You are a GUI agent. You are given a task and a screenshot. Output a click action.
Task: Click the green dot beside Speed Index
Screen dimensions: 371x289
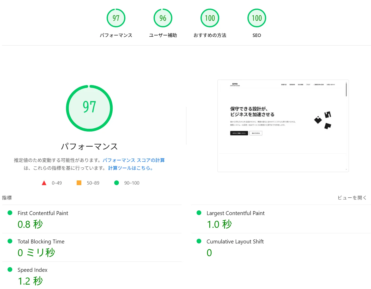click(x=10, y=269)
